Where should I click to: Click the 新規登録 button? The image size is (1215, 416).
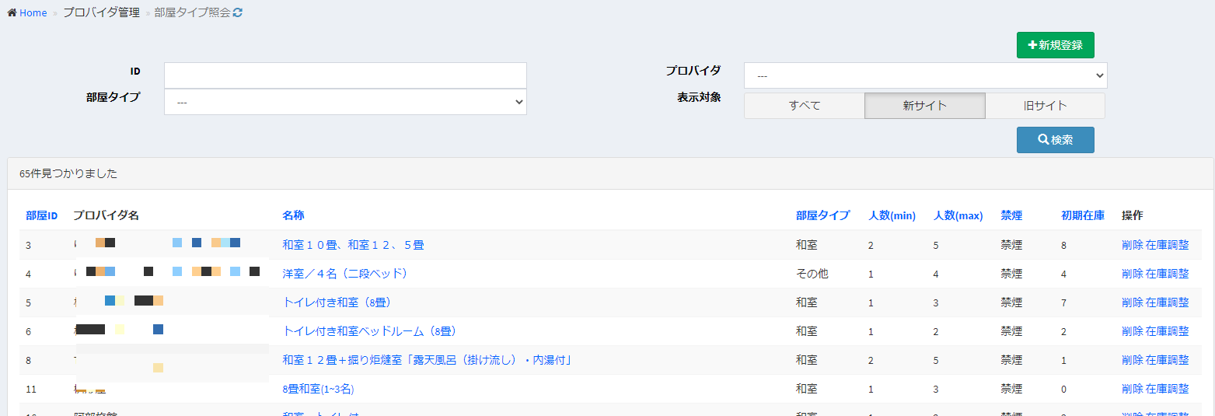pos(1055,45)
